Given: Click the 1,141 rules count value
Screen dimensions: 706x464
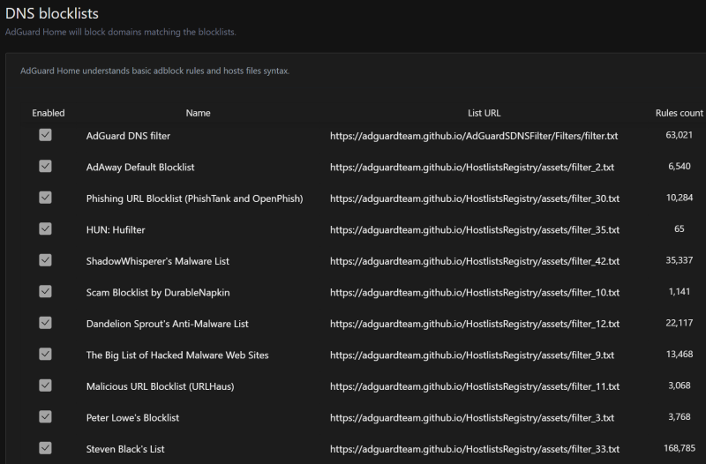Looking at the screenshot, I should pos(679,291).
